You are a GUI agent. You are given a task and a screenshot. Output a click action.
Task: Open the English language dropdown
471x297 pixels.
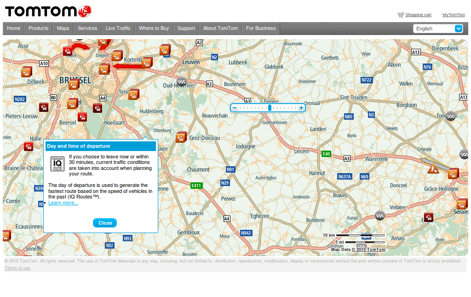tap(438, 29)
